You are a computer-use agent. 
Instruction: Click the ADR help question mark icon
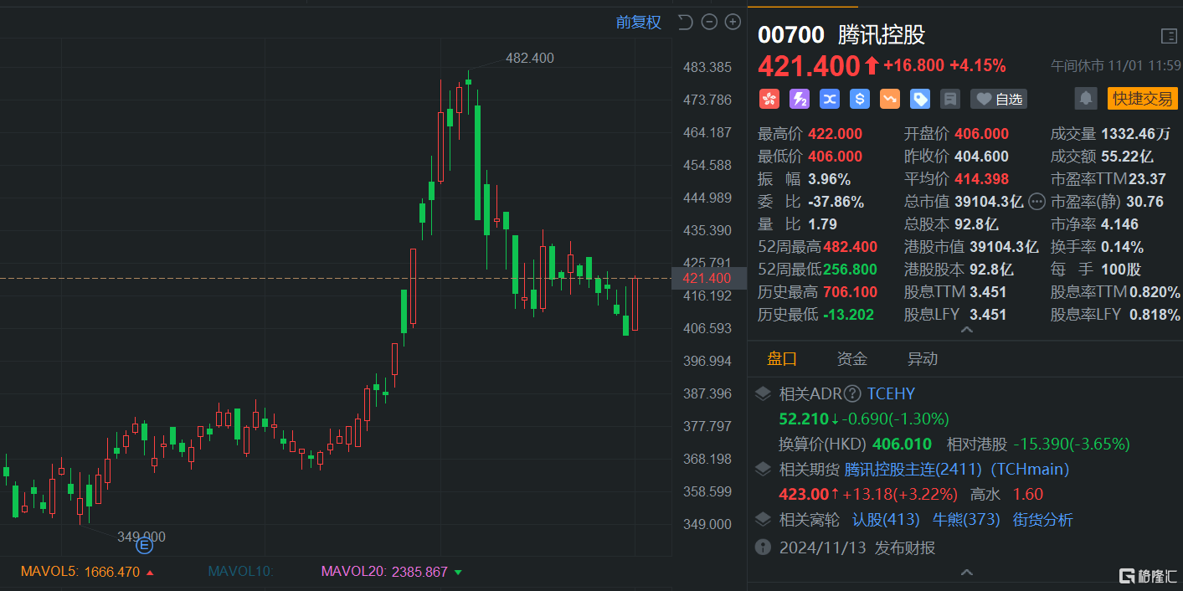(x=852, y=393)
